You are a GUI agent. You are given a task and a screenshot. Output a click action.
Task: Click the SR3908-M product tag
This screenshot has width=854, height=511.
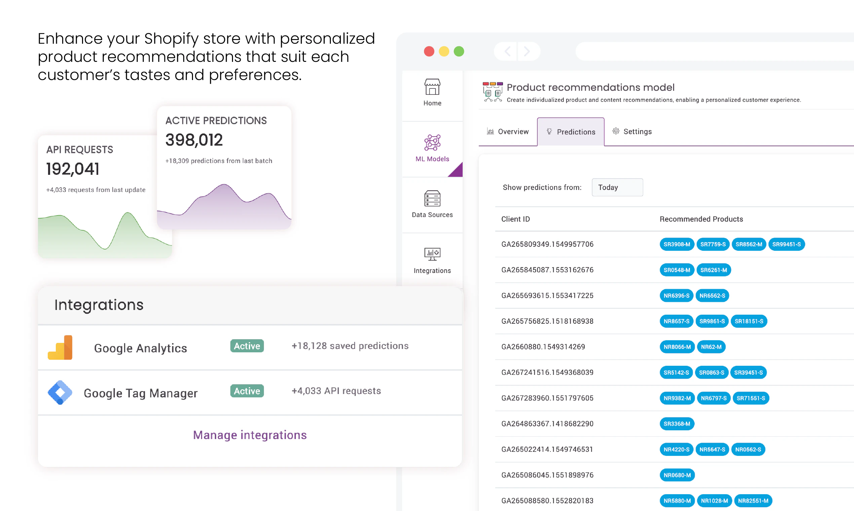(677, 244)
